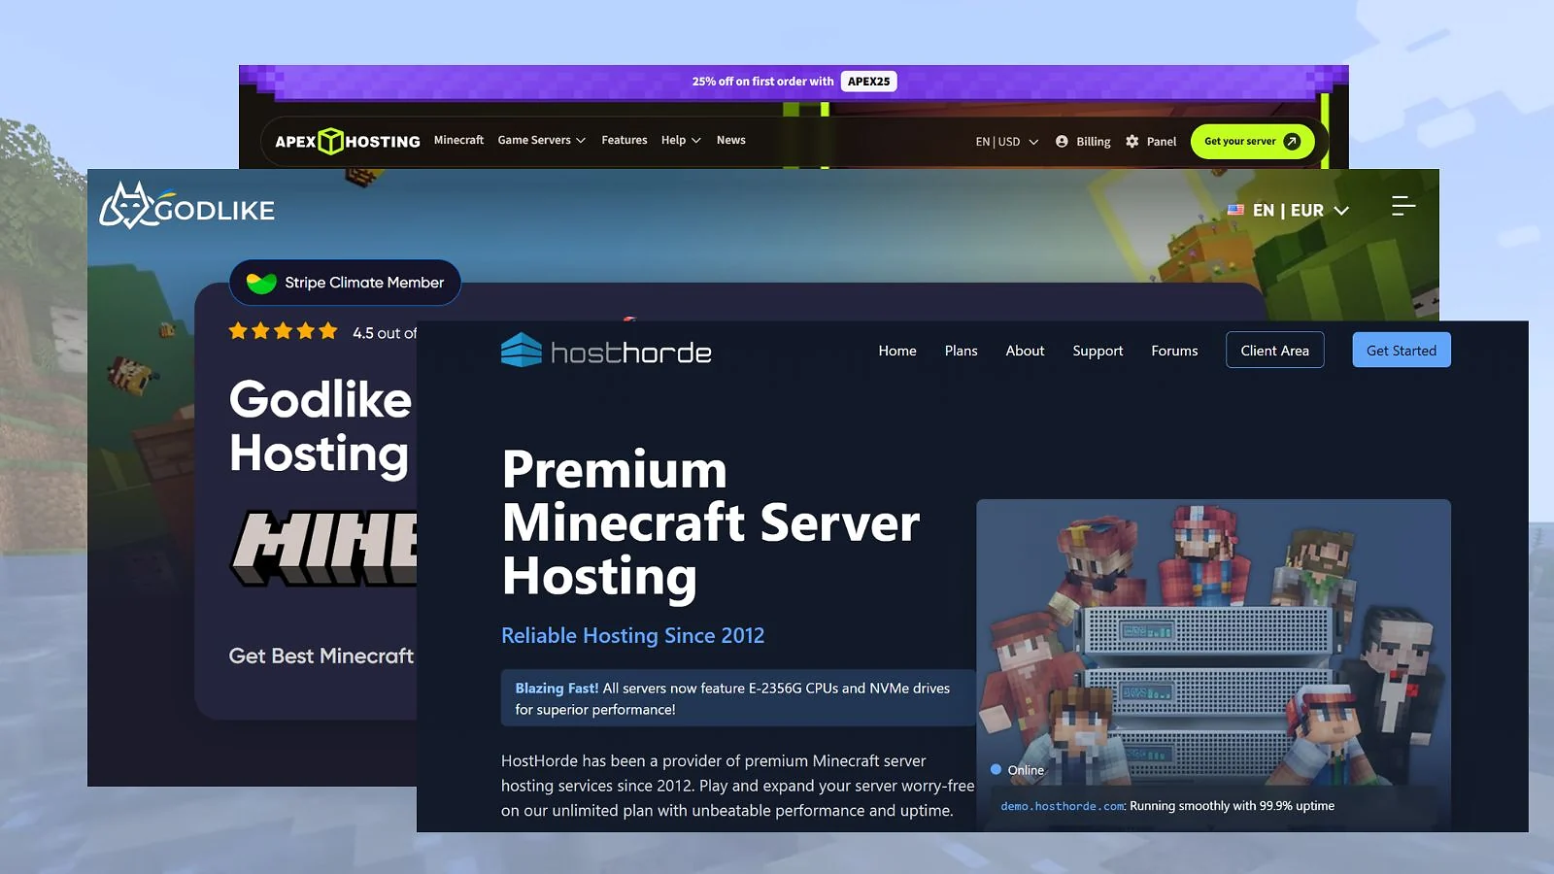
Task: Click the Stripe Climate leaf icon
Action: 261,283
